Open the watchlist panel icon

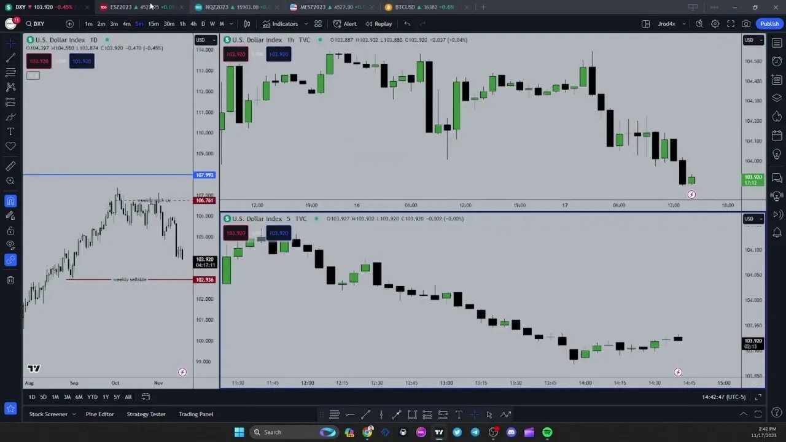click(777, 43)
